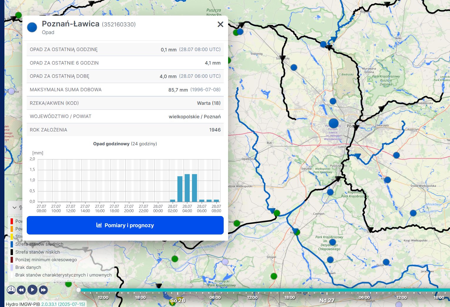Select the black triangle gauge at Szamotuły
This screenshot has height=307, width=450.
click(x=282, y=58)
